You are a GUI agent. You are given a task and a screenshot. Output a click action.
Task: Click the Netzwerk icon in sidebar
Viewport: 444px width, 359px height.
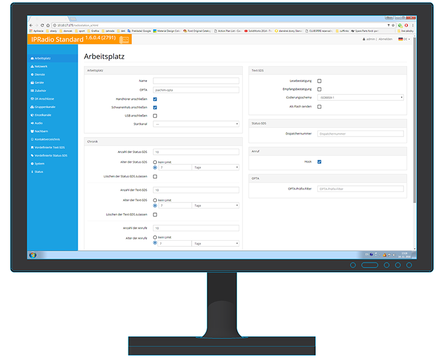pos(32,66)
